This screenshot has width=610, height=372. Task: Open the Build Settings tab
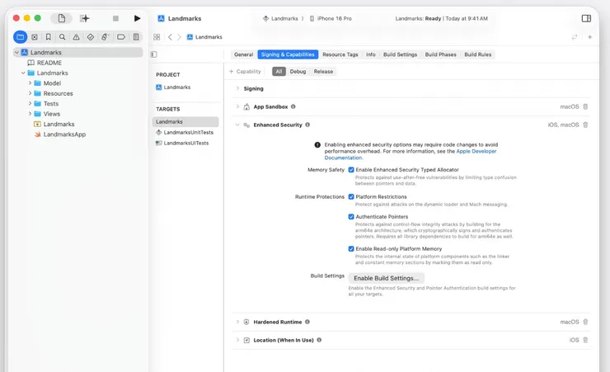tap(400, 54)
